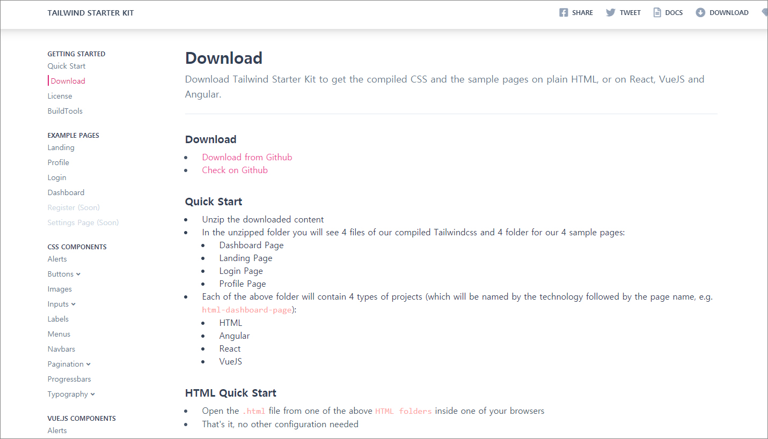Open Profile example page
Viewport: 768px width, 439px height.
pos(58,162)
